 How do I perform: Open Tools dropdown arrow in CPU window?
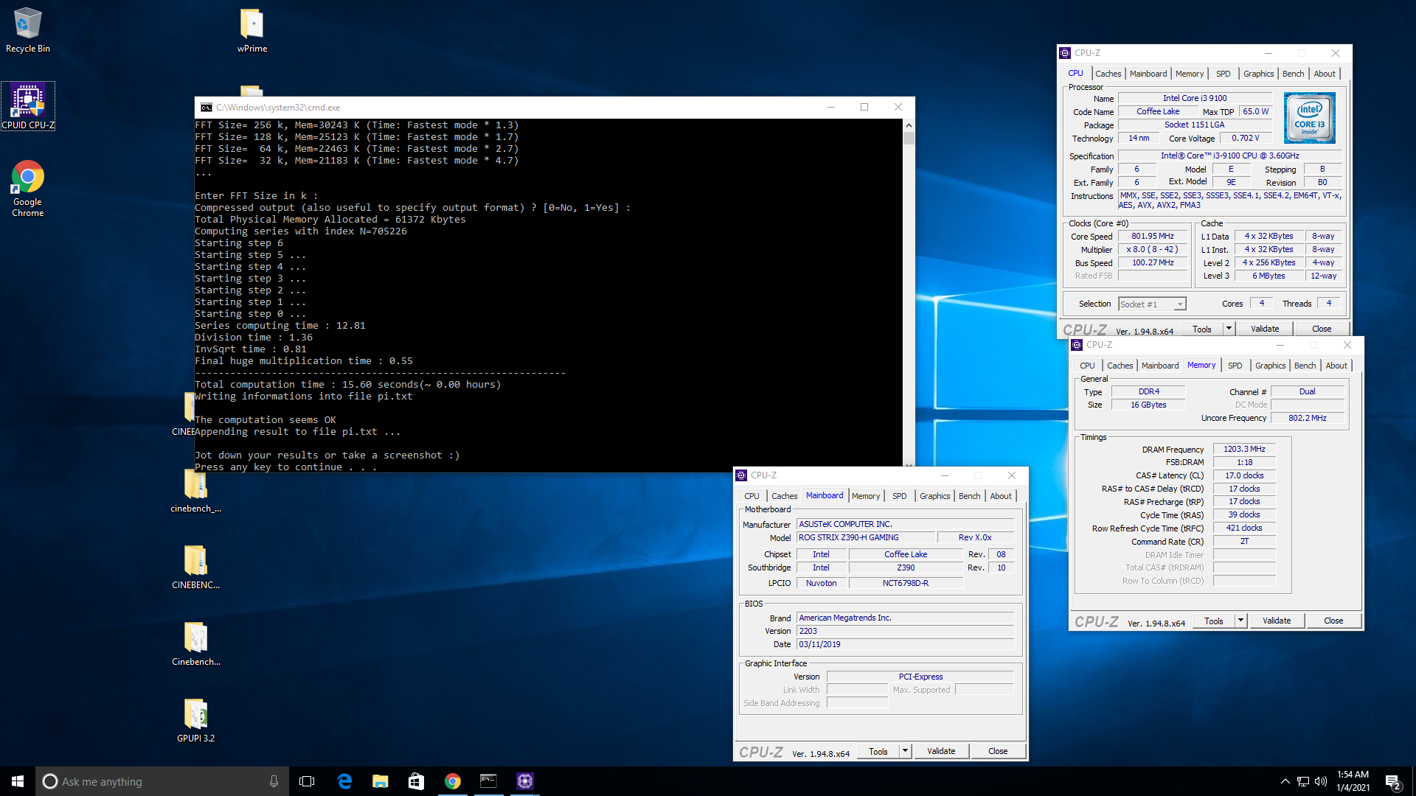pos(1229,329)
